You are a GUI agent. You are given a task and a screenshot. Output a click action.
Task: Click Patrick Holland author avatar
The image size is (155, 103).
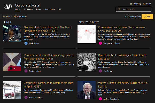(x=26, y=71)
